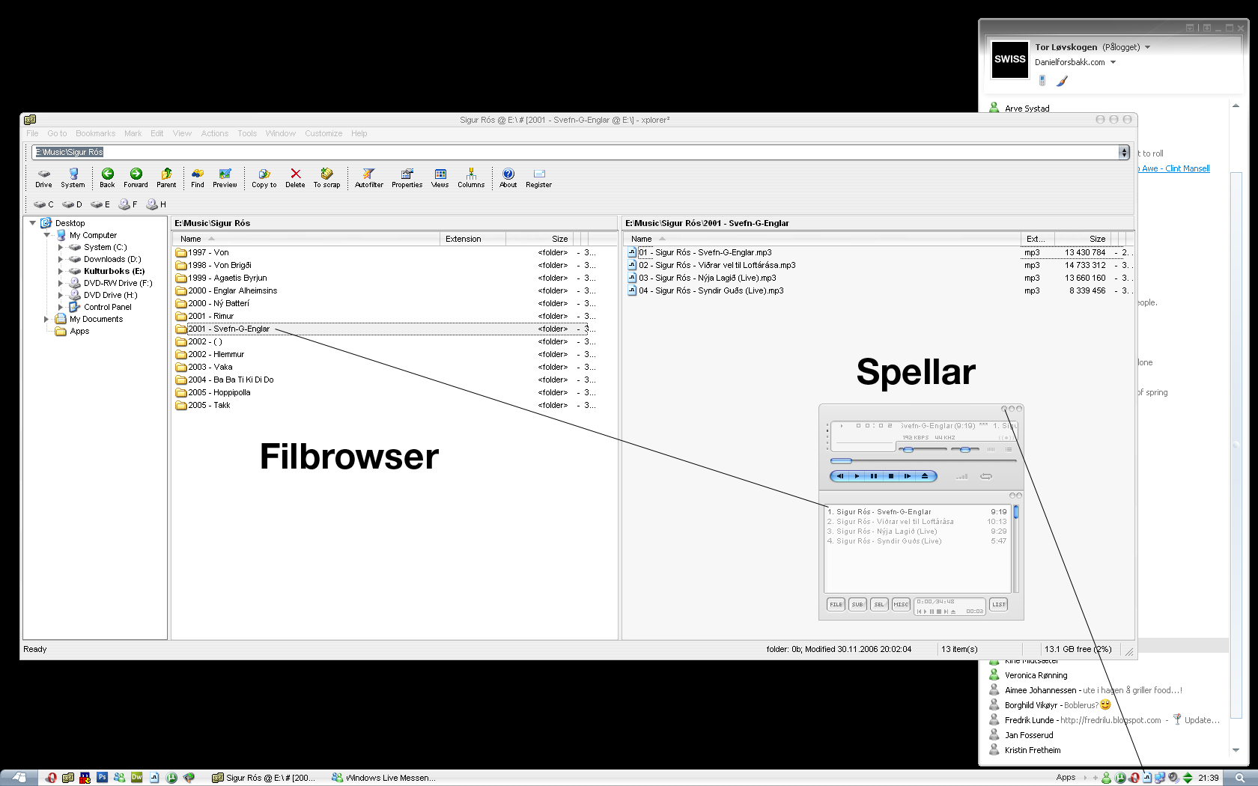
Task: Click the To scrap toolbar icon
Action: (326, 178)
